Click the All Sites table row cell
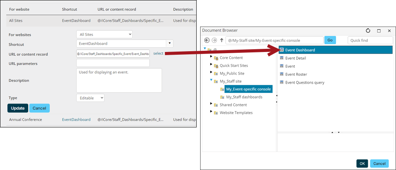396x170 pixels. click(16, 21)
